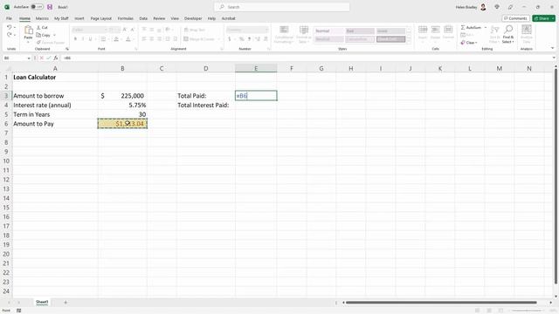Click the Comments button
The width and height of the screenshot is (559, 314).
coord(515,18)
